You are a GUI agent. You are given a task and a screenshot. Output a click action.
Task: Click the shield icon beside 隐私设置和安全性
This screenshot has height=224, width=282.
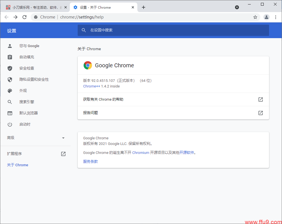point(10,79)
